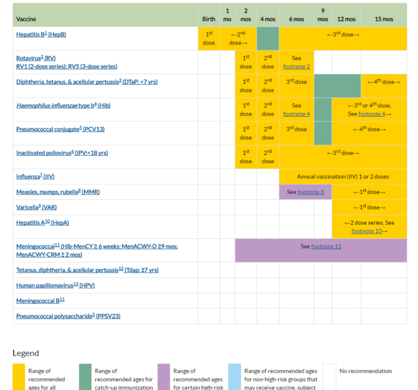Image resolution: width=418 pixels, height=390 pixels.
Task: Click the 12 mos column header
Action: coord(347,15)
